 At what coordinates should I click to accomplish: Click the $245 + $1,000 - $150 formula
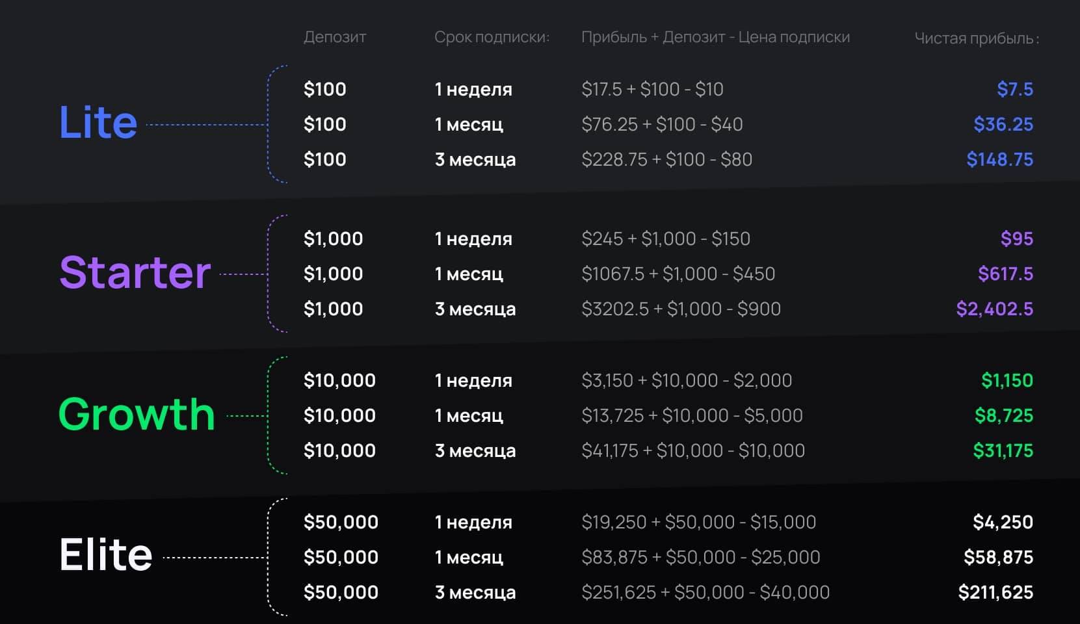[666, 239]
